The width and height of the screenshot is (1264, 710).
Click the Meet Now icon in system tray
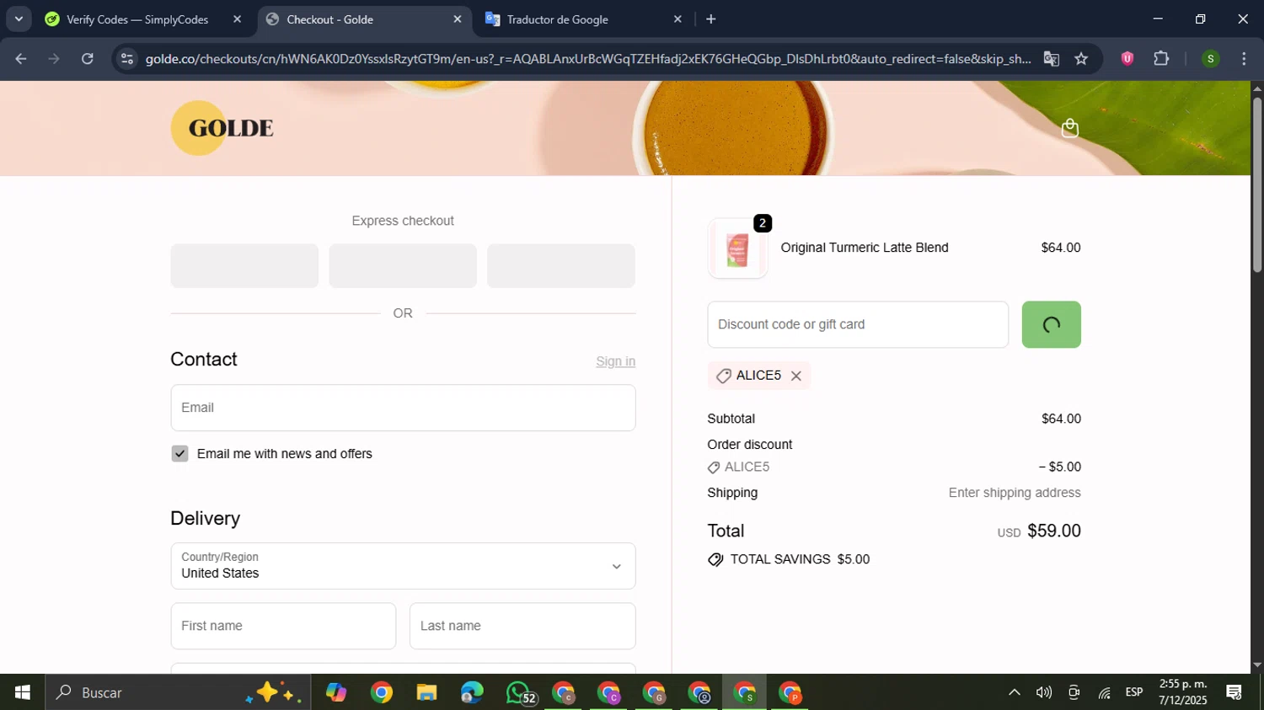point(1074,692)
